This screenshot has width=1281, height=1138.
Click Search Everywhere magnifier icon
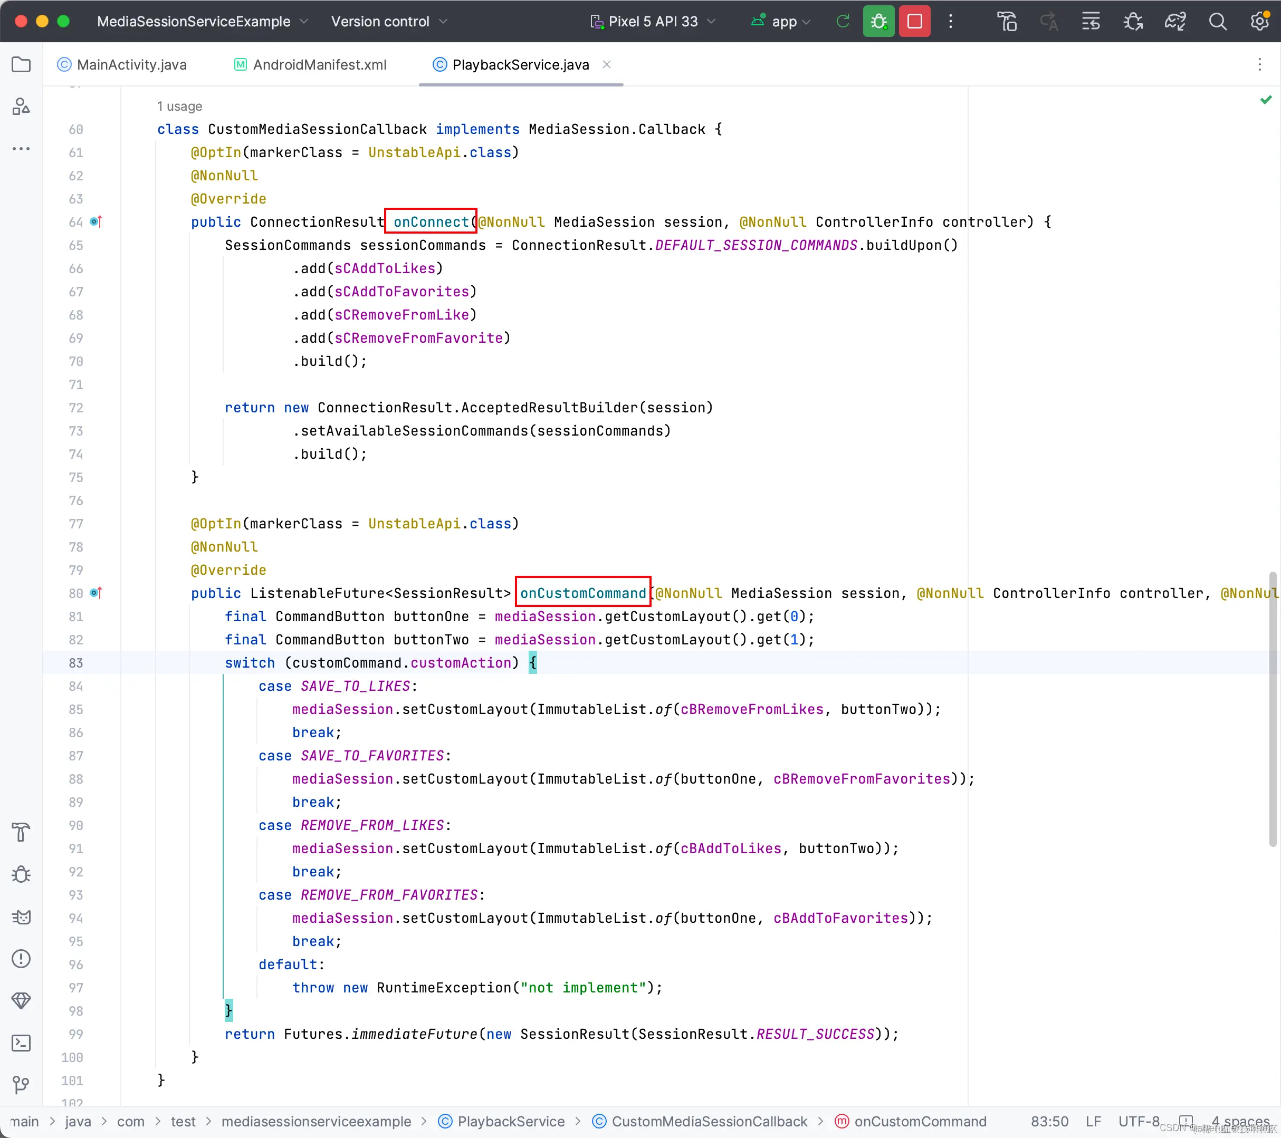pyautogui.click(x=1217, y=21)
